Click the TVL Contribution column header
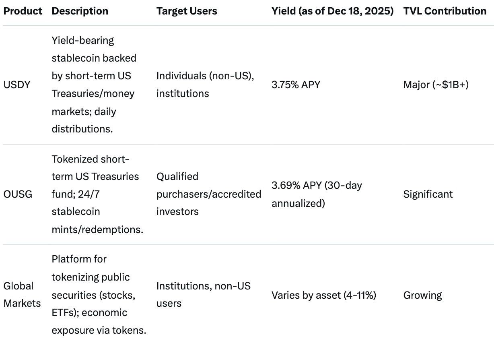This screenshot has height=343, width=494. tap(445, 11)
